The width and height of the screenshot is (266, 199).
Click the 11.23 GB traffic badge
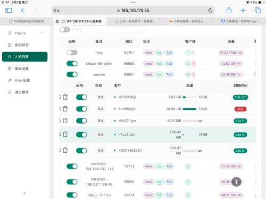click(x=231, y=166)
